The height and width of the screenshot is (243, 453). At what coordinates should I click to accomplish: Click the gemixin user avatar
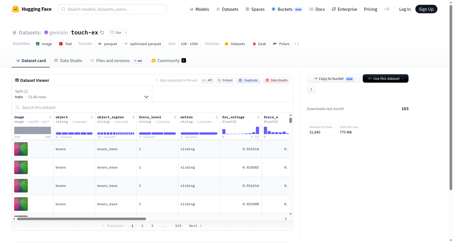pos(46,32)
